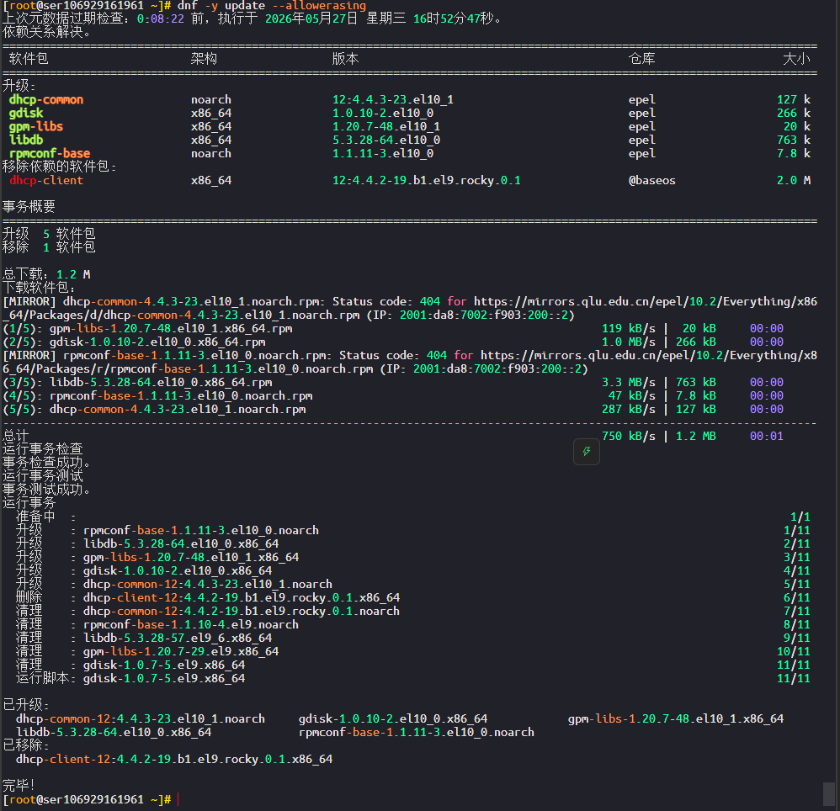Click the 'libdb' package name in the upgrade table
The image size is (840, 811).
26,140
